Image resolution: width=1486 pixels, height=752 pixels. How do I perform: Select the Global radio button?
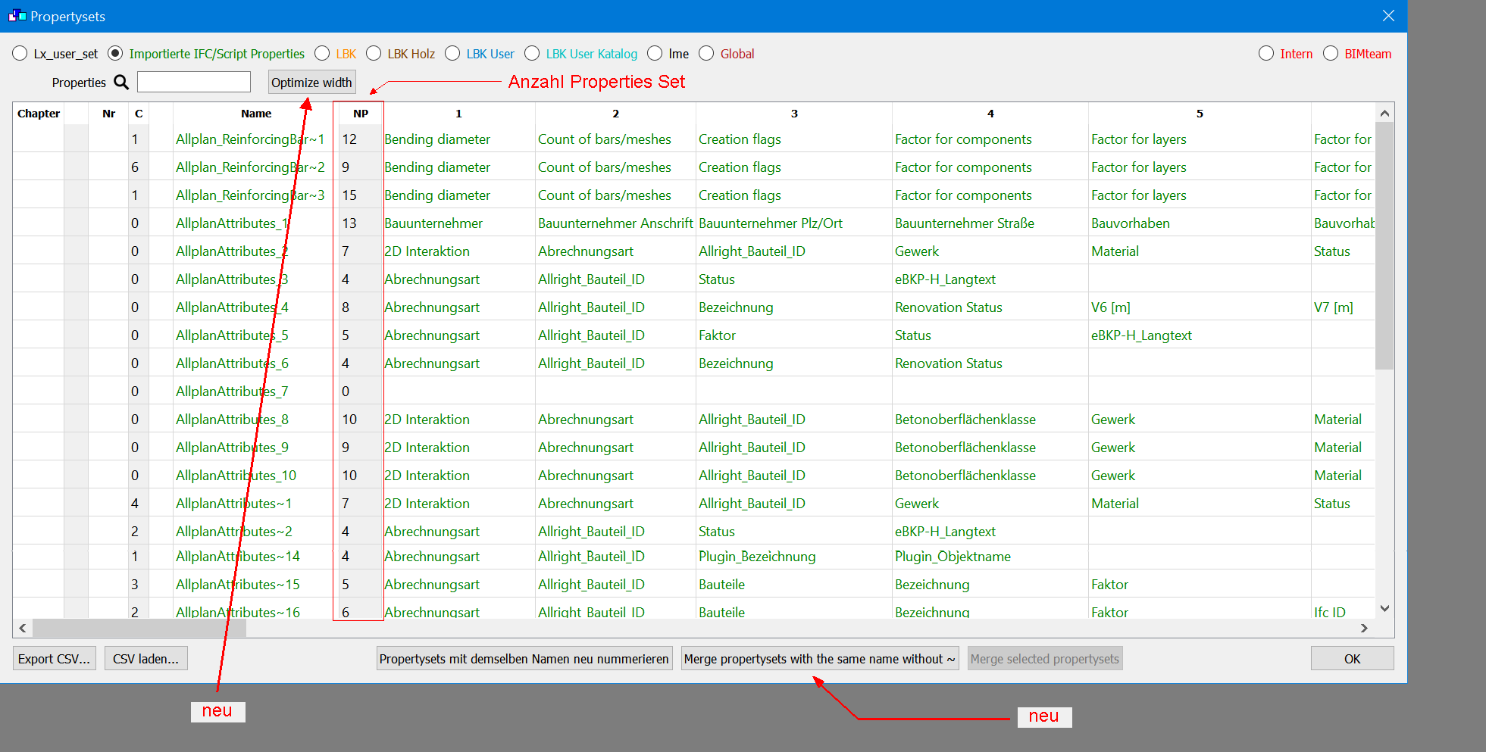[706, 53]
